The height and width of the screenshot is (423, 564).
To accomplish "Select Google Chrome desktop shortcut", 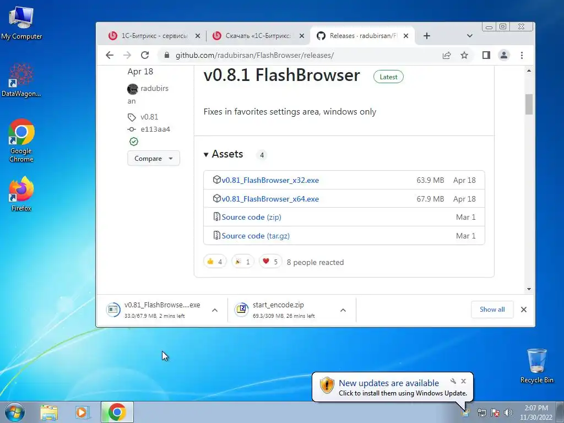I will [x=21, y=140].
